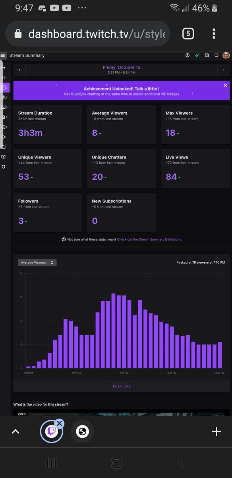Image resolution: width=232 pixels, height=478 pixels.
Task: Expand the Settings gear sidebar section
Action: coord(4,117)
